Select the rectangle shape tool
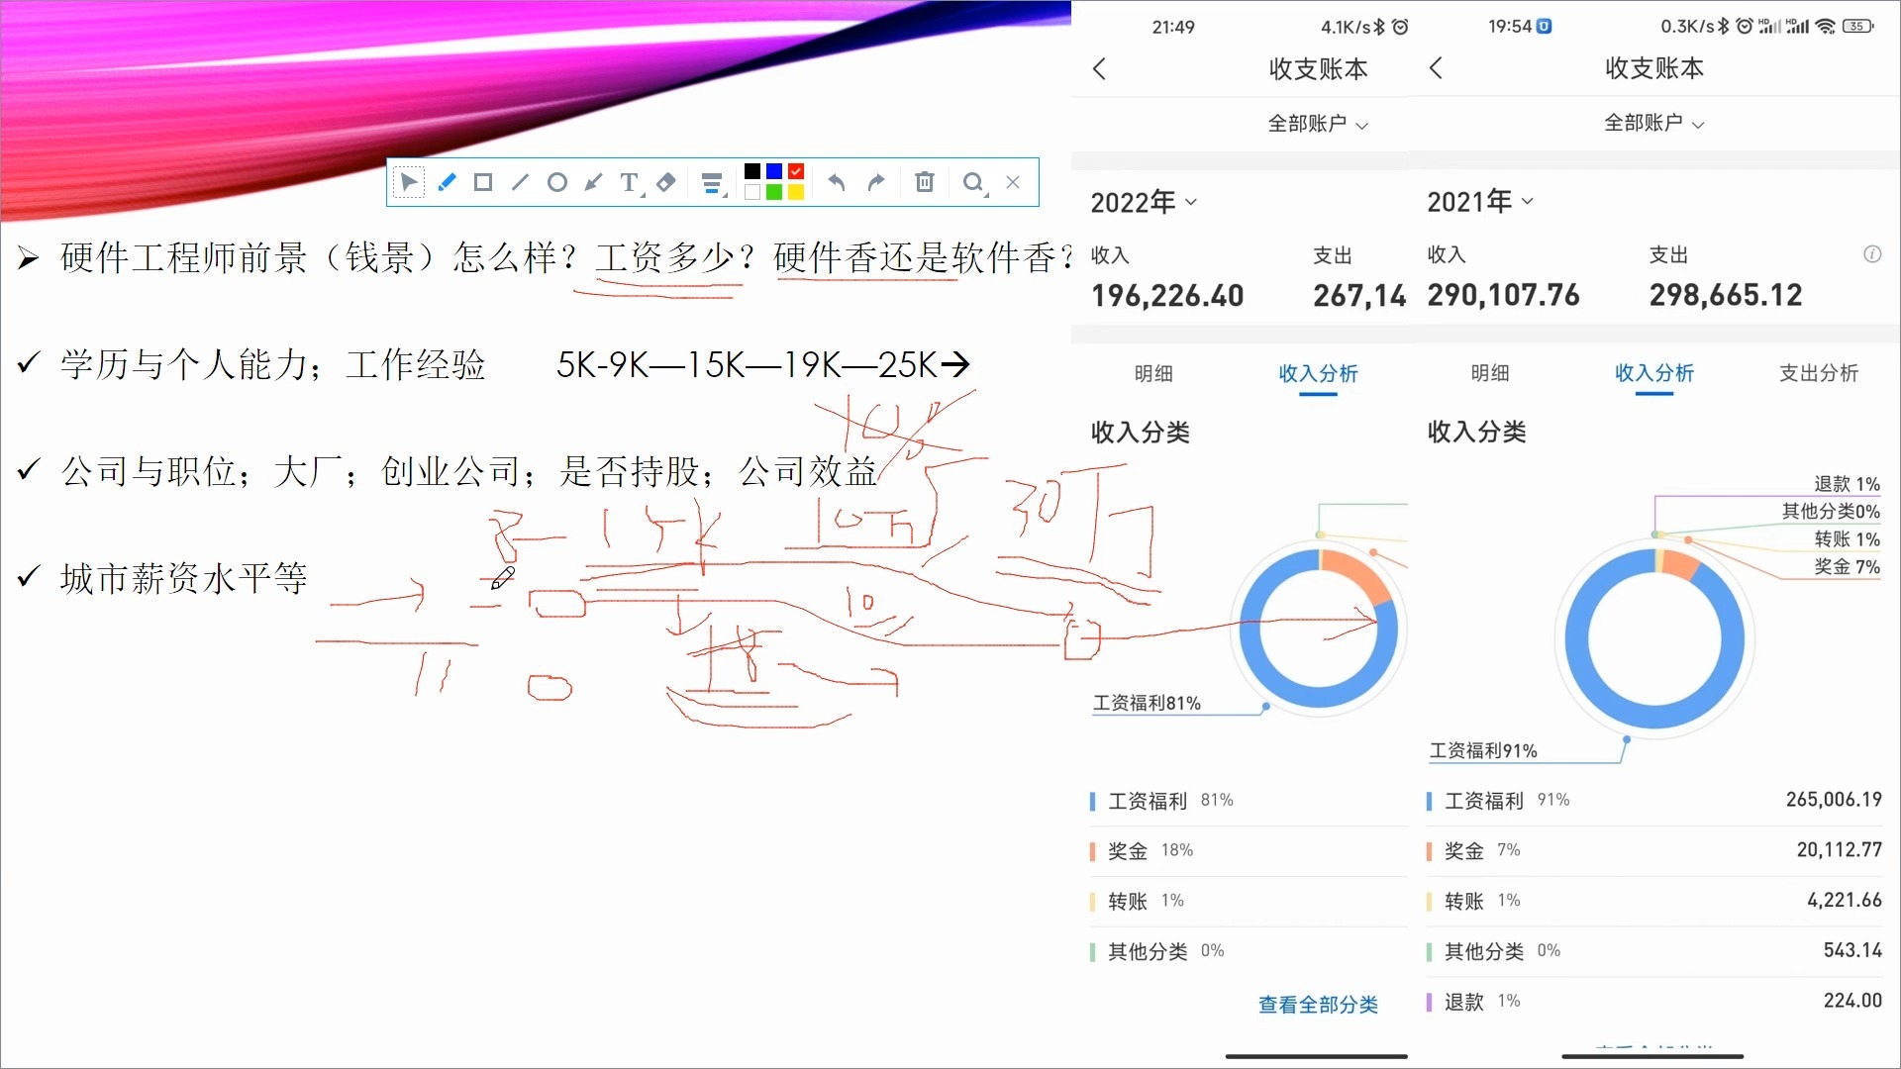Screen dimensions: 1901x1069 click(x=482, y=182)
